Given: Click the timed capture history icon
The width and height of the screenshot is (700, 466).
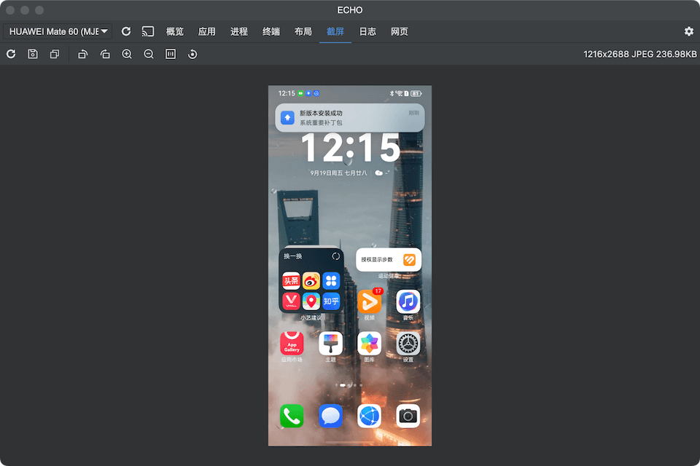Looking at the screenshot, I should [x=192, y=54].
